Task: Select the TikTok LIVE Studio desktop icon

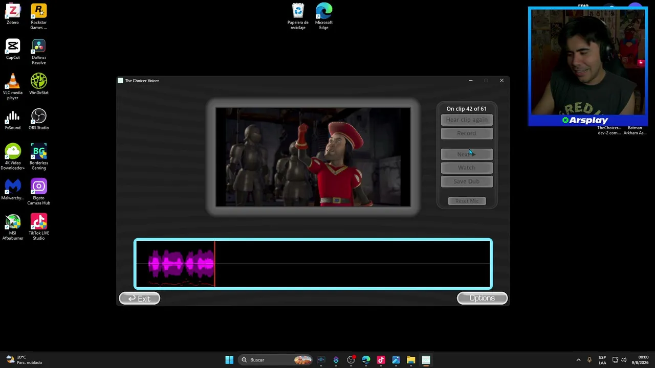Action: click(38, 227)
